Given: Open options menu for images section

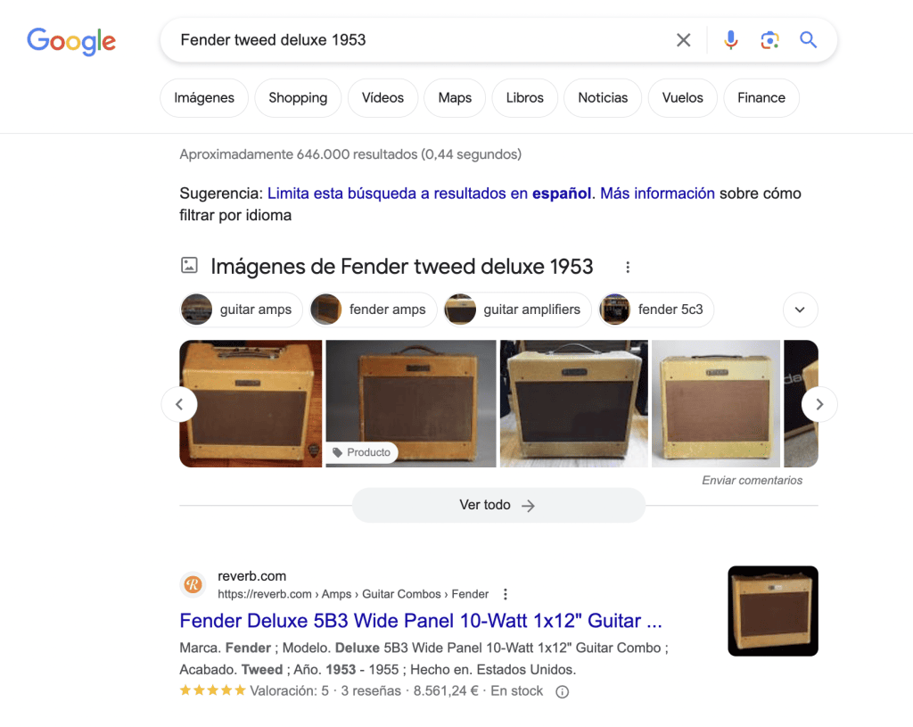Looking at the screenshot, I should [628, 267].
